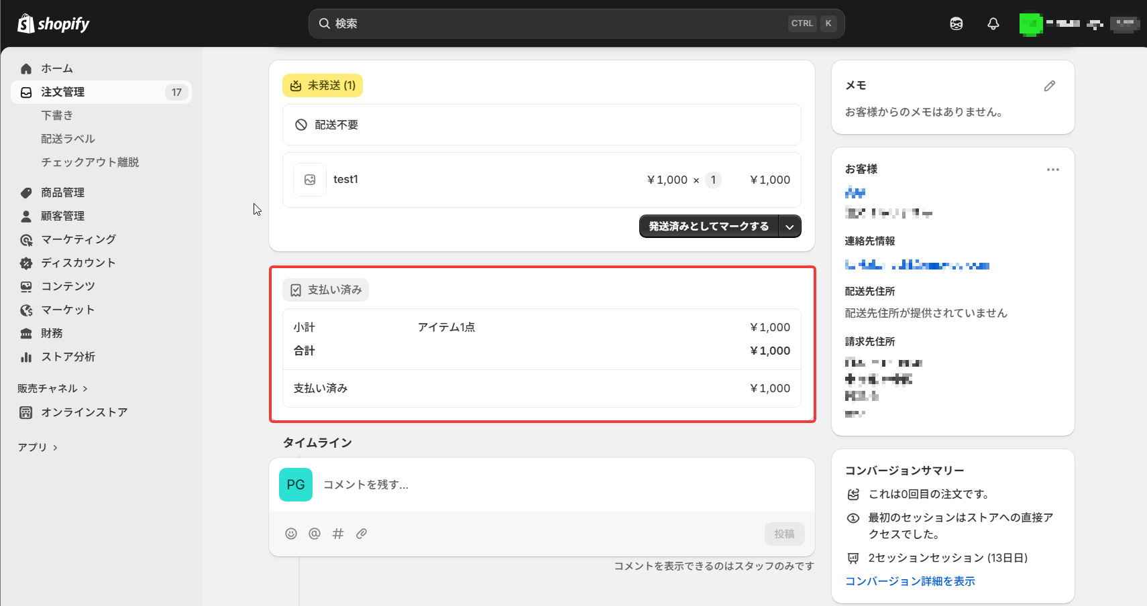Insert emoji in the timeline comment
Image resolution: width=1147 pixels, height=606 pixels.
pyautogui.click(x=291, y=534)
